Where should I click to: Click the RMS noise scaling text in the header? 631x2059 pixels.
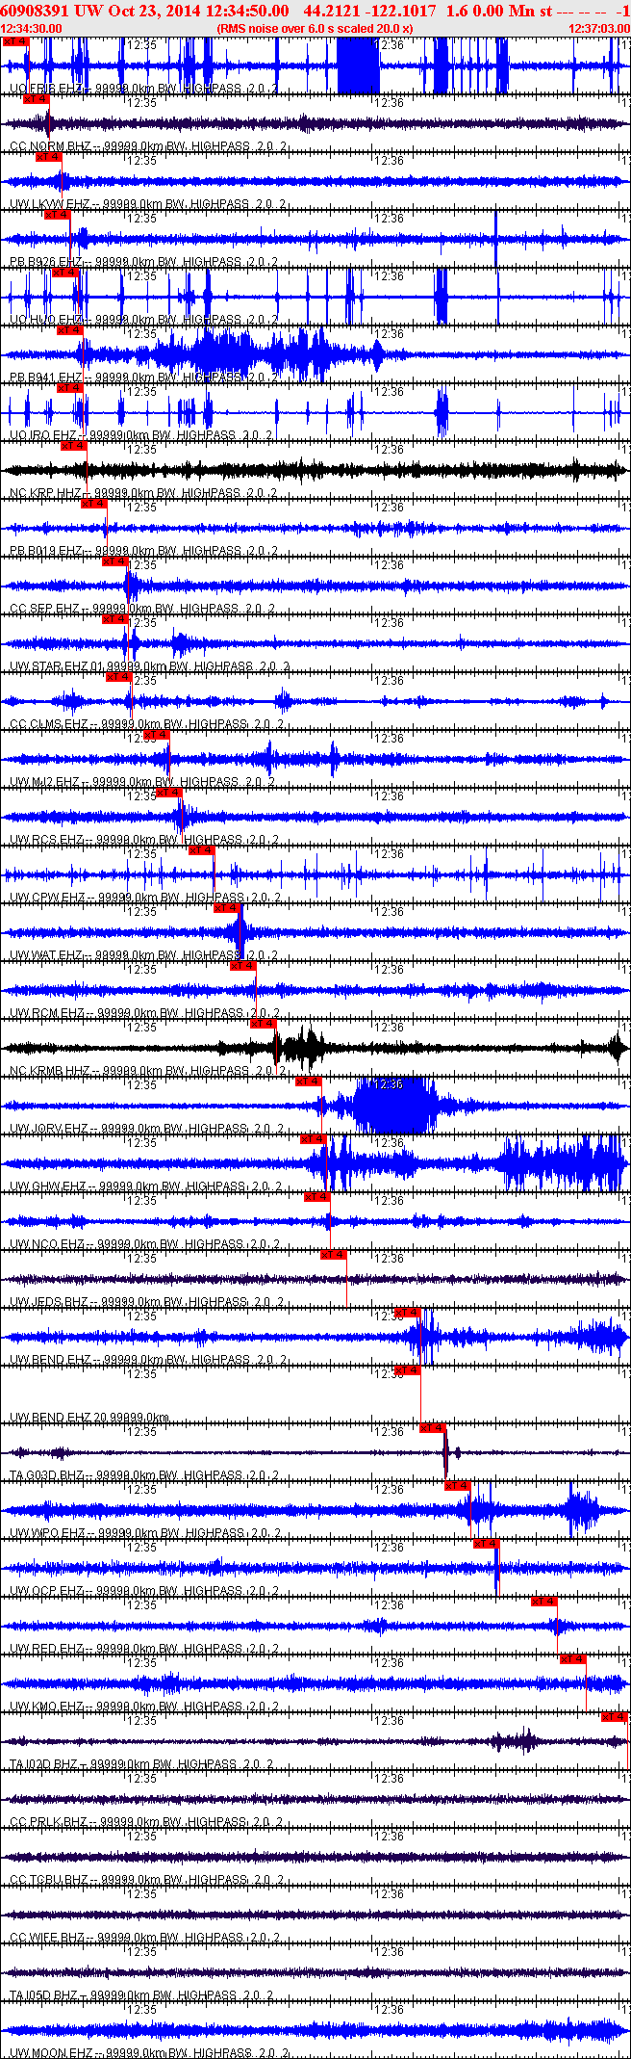315,28
